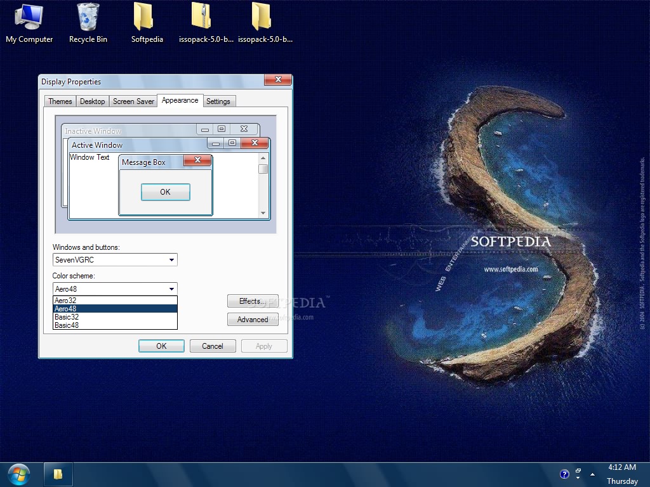Screen dimensions: 650x487
Task: Click Active Window preview minimize icon
Action: point(216,143)
